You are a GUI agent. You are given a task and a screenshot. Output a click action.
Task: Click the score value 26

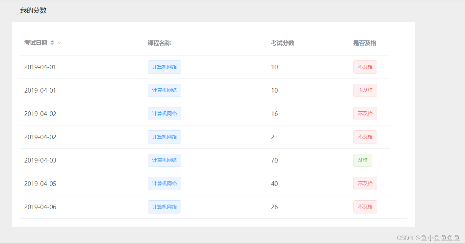pos(274,207)
